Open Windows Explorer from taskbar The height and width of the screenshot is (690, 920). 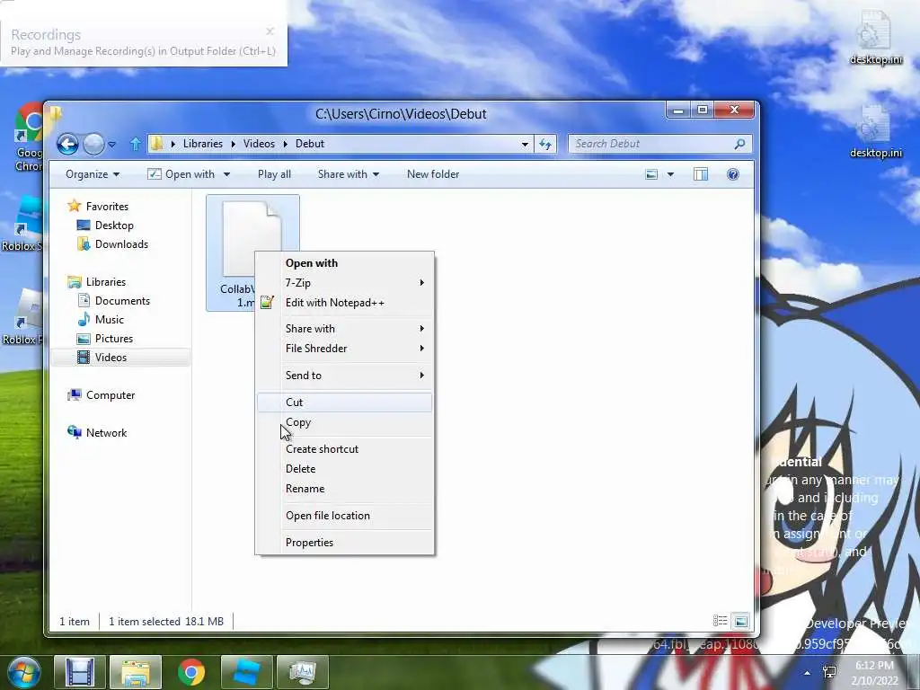click(136, 672)
